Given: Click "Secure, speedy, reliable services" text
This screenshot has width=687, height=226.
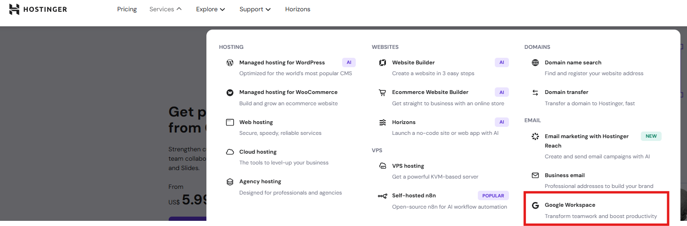Looking at the screenshot, I should point(280,133).
